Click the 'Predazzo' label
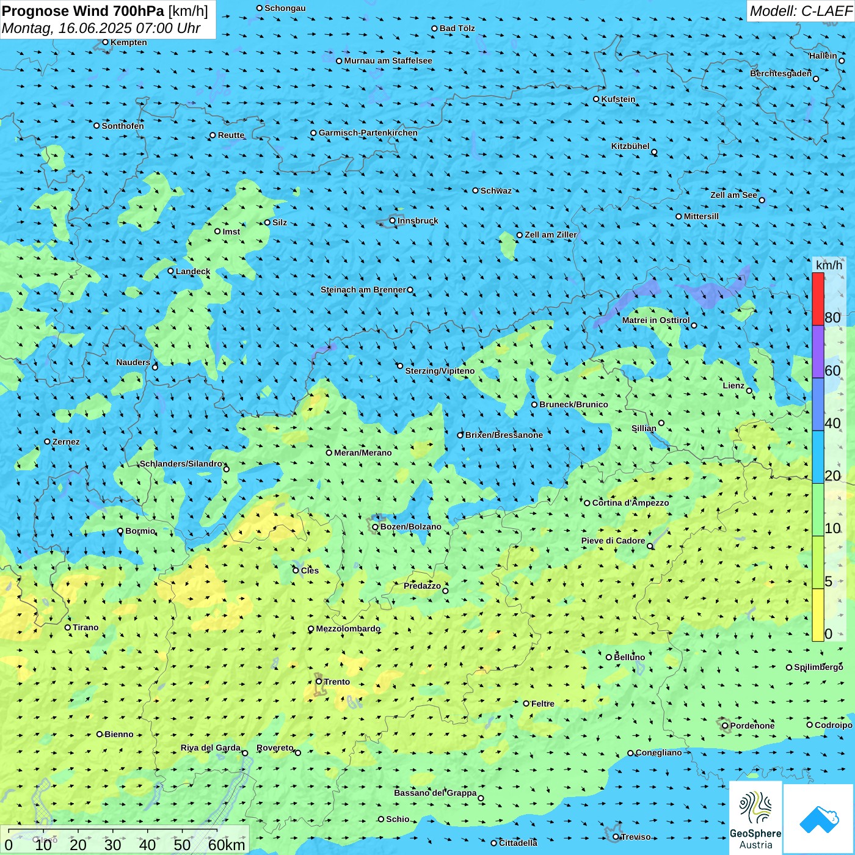Screen dimensions: 855x855 click(422, 586)
